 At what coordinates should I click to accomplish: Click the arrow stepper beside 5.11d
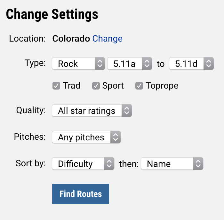pos(209,64)
